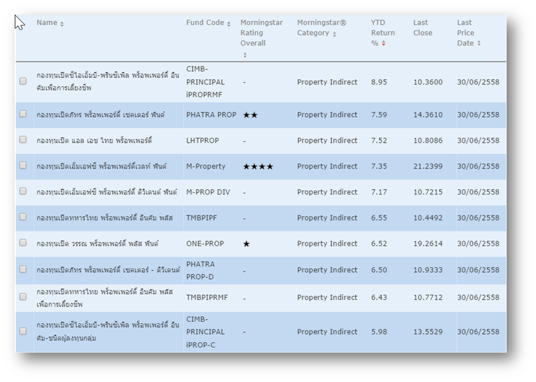Viewport: 536px width, 382px height.
Task: Open the CIMB-PRINCIPAL iPROP-C fund code
Action: (x=205, y=332)
